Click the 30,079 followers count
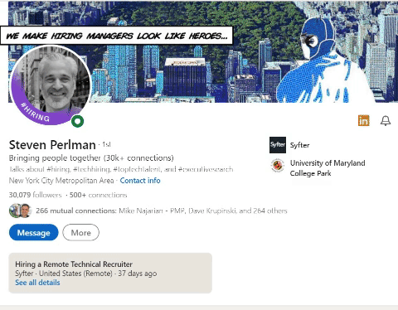The width and height of the screenshot is (398, 310). click(35, 195)
